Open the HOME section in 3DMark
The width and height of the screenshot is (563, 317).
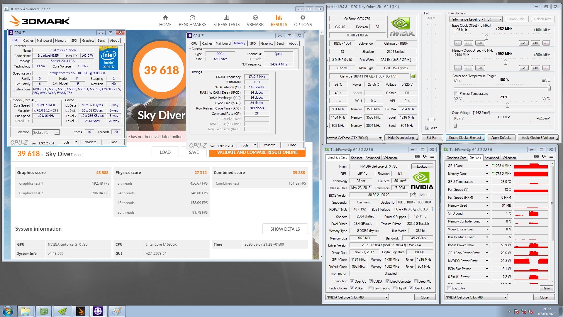pos(165,21)
